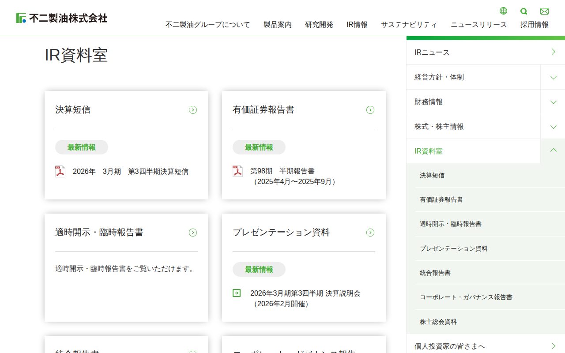
Task: Open 個人投資家の皆さまへ sidebar link
Action: click(x=486, y=346)
